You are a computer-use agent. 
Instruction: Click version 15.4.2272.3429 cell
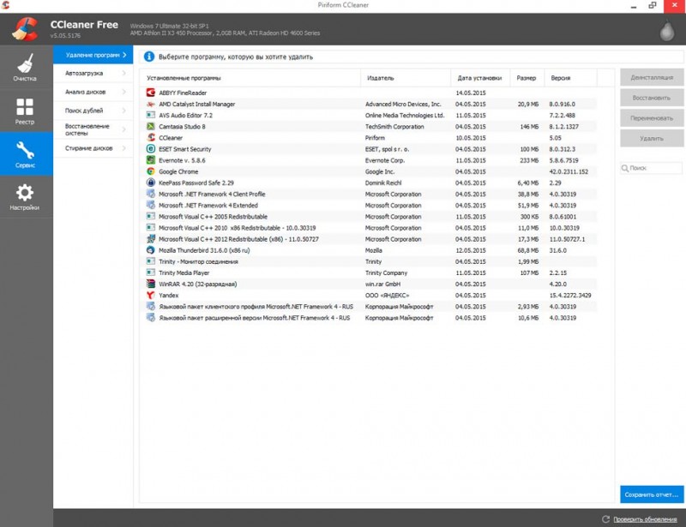(x=570, y=296)
